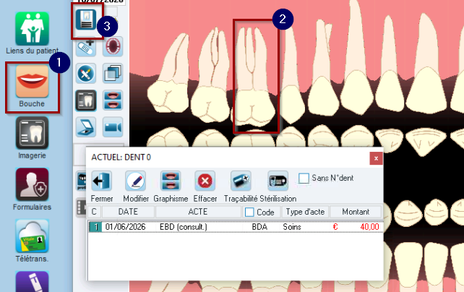Click the Traçabilité icon
Screen dimensions: 464x292
click(241, 181)
